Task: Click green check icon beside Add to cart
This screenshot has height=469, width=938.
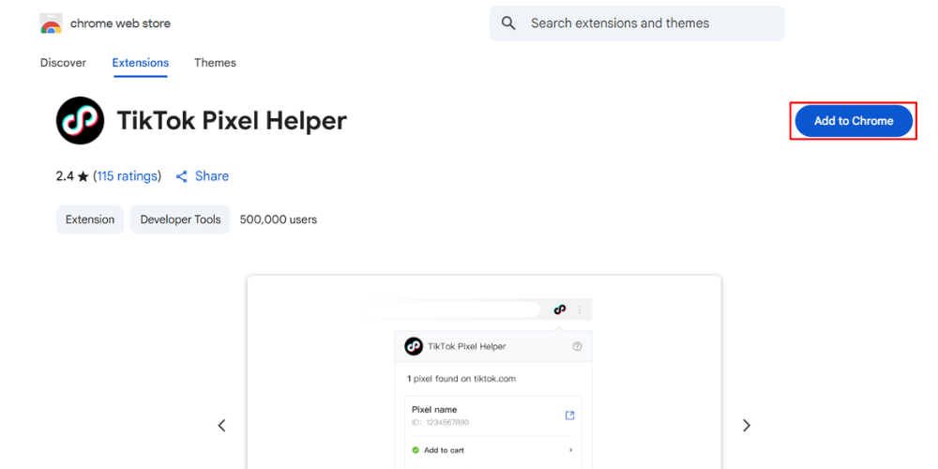Action: coord(416,450)
